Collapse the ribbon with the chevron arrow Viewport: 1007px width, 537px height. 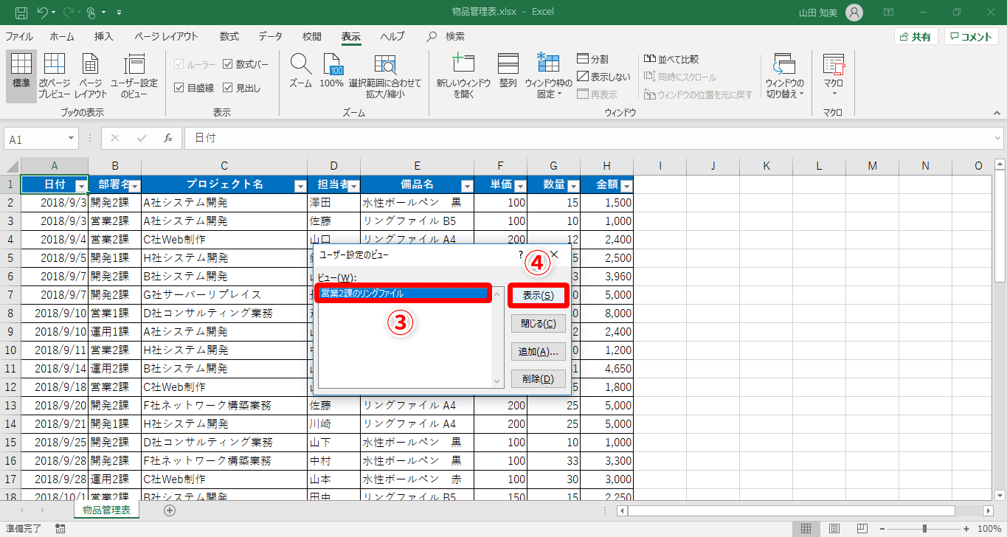[x=996, y=113]
